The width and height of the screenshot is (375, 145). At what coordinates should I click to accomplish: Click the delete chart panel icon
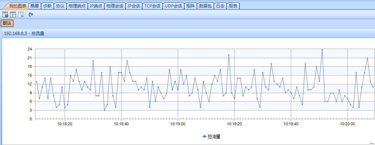coord(21,14)
